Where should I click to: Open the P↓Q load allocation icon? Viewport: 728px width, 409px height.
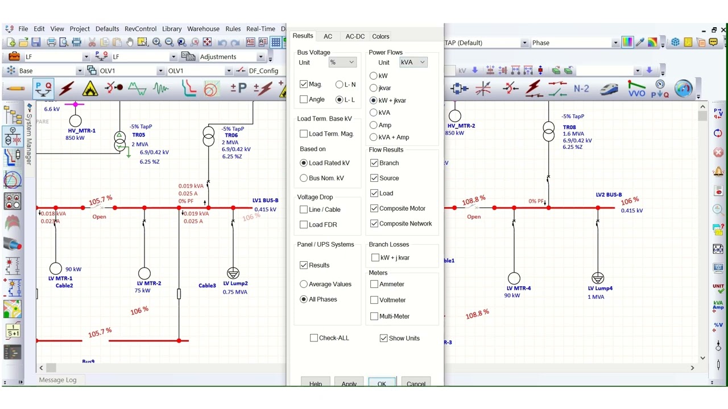point(660,89)
